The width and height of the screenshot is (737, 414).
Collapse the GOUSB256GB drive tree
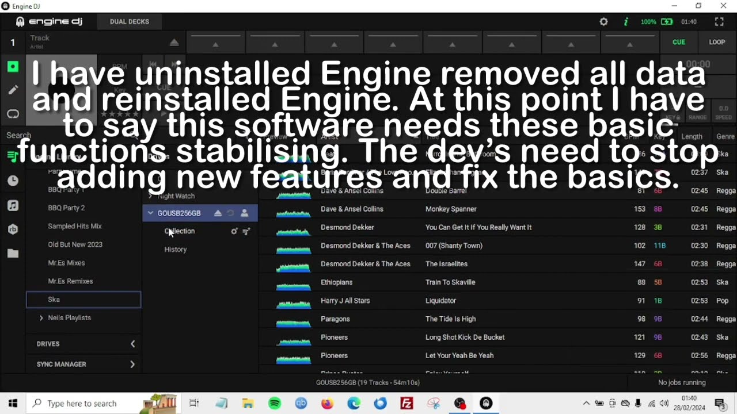pos(150,213)
